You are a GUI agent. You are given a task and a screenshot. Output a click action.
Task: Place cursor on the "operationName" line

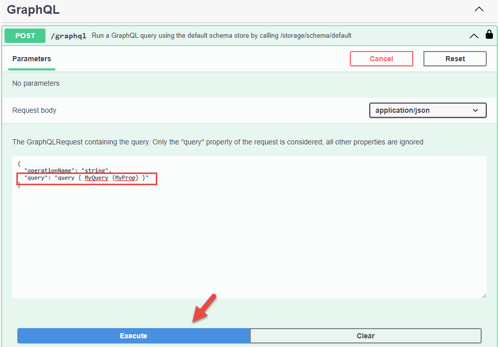pyautogui.click(x=66, y=170)
